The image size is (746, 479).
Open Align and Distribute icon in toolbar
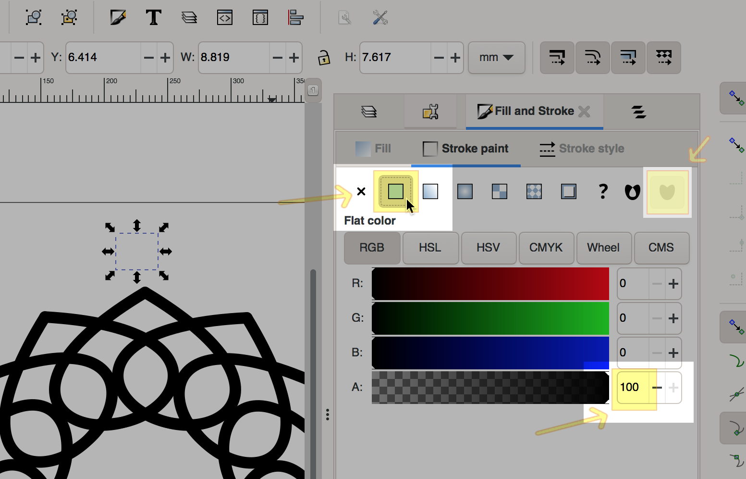pyautogui.click(x=295, y=18)
